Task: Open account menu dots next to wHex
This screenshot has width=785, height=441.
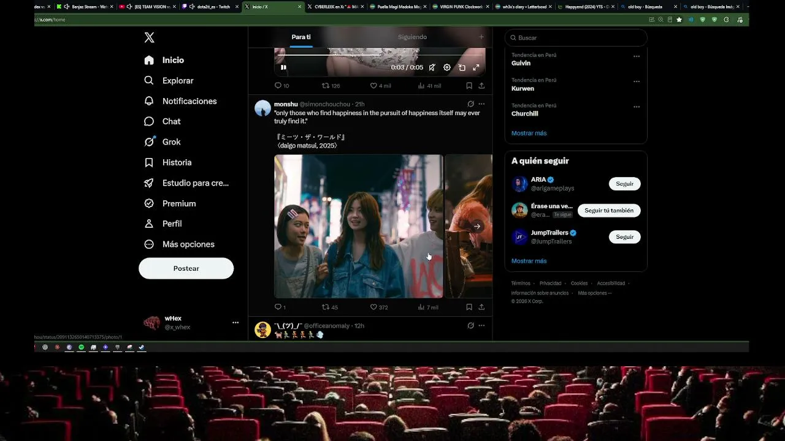Action: point(235,322)
